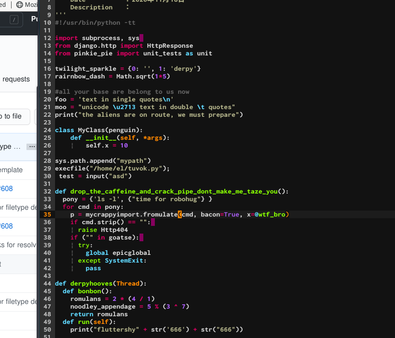Open the Pull requests tab
Screen dimensions: 395x338
click(x=16, y=79)
